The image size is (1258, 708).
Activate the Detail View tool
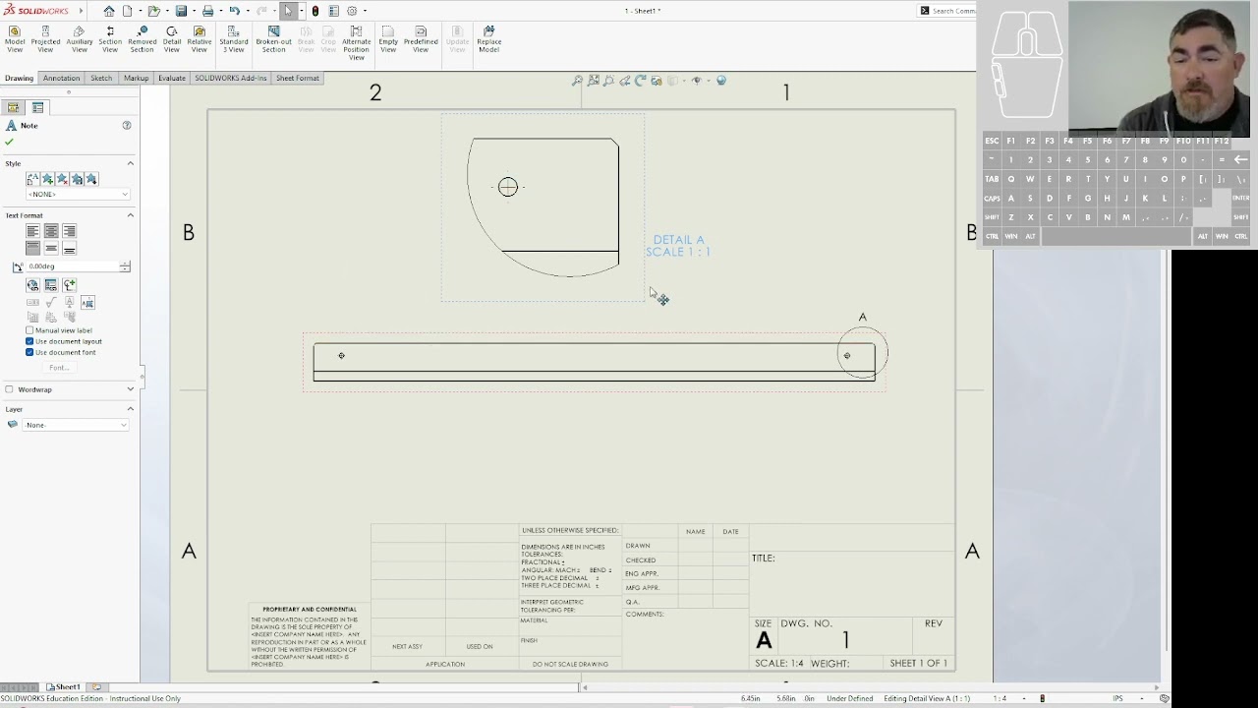point(172,39)
